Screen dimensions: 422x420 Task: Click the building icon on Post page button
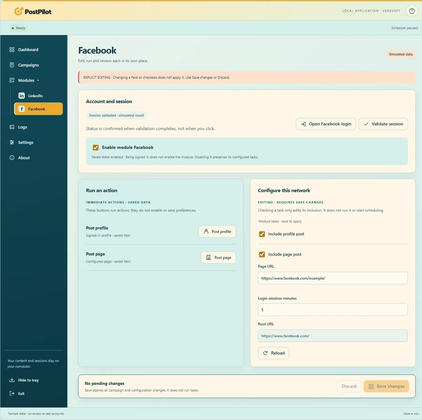coord(209,257)
